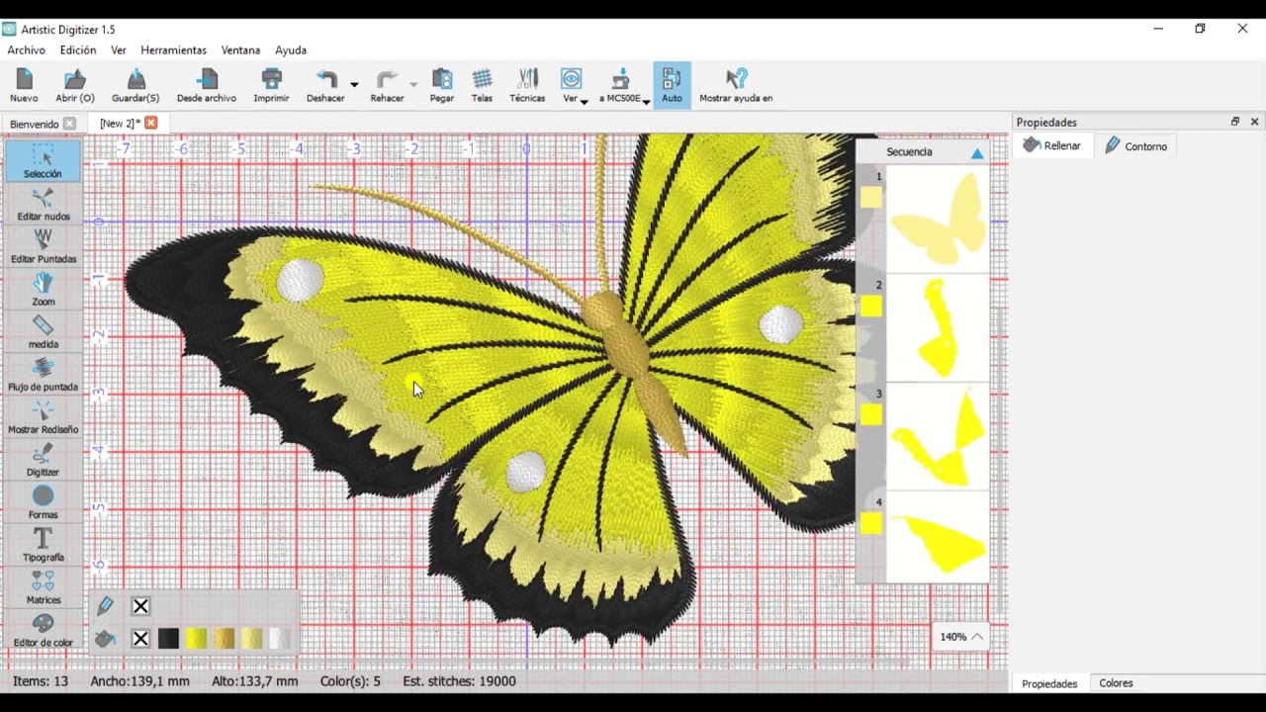Viewport: 1266px width, 712px height.
Task: Close the [New 2]* tab
Action: pos(151,123)
